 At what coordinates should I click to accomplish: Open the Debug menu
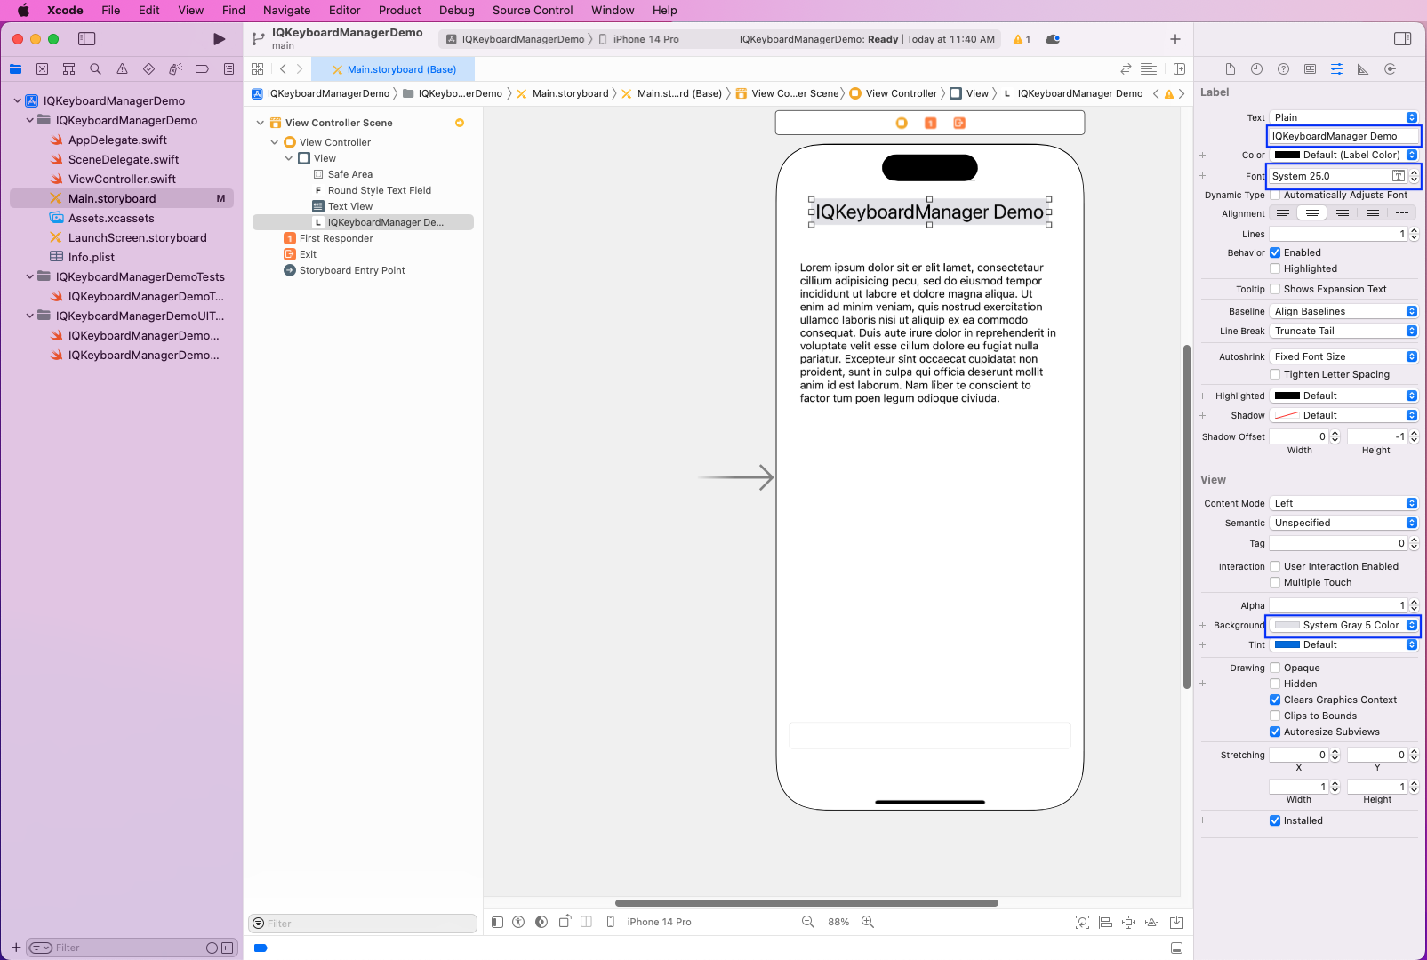tap(456, 11)
